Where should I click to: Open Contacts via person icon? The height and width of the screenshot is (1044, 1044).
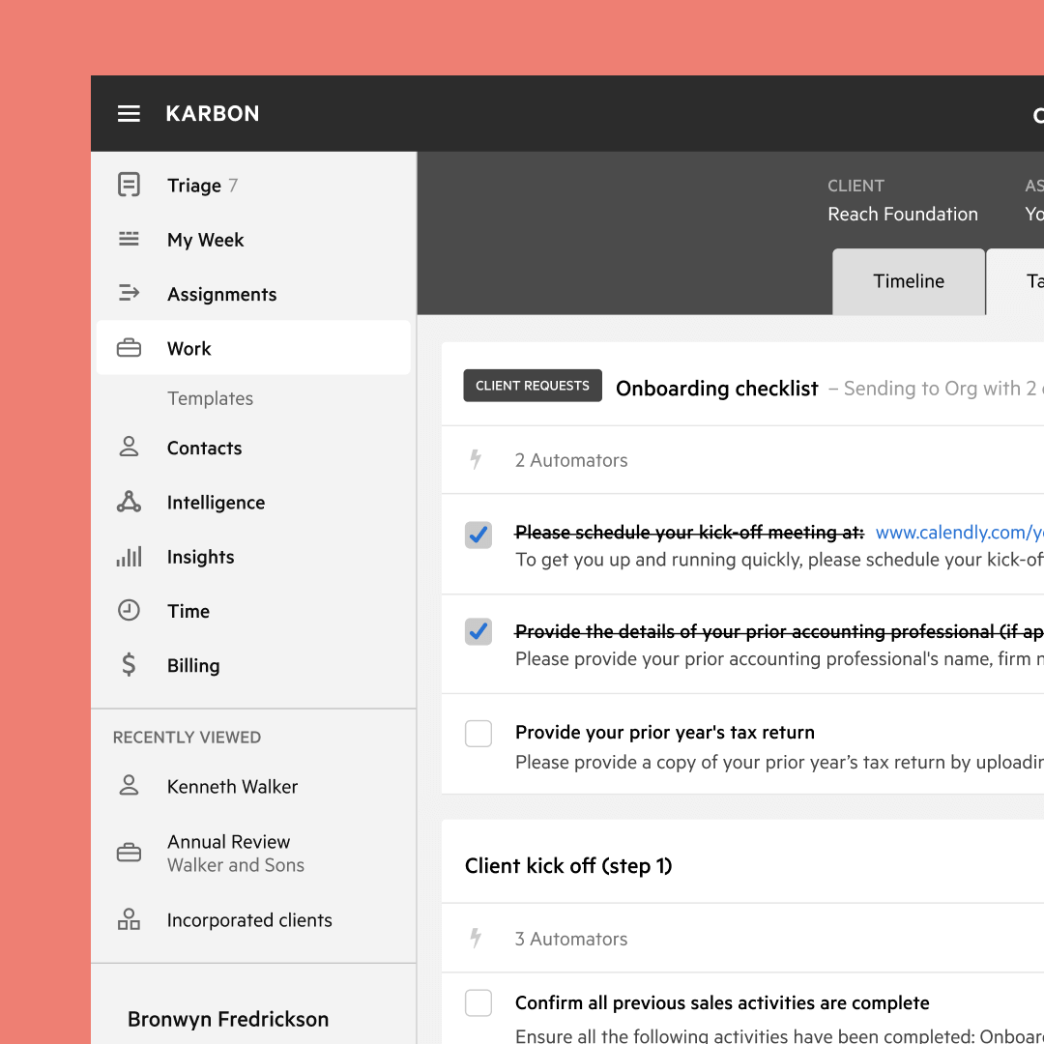click(x=129, y=448)
